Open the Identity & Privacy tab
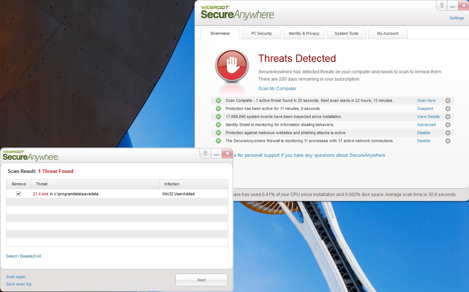469x292 pixels. click(x=304, y=33)
